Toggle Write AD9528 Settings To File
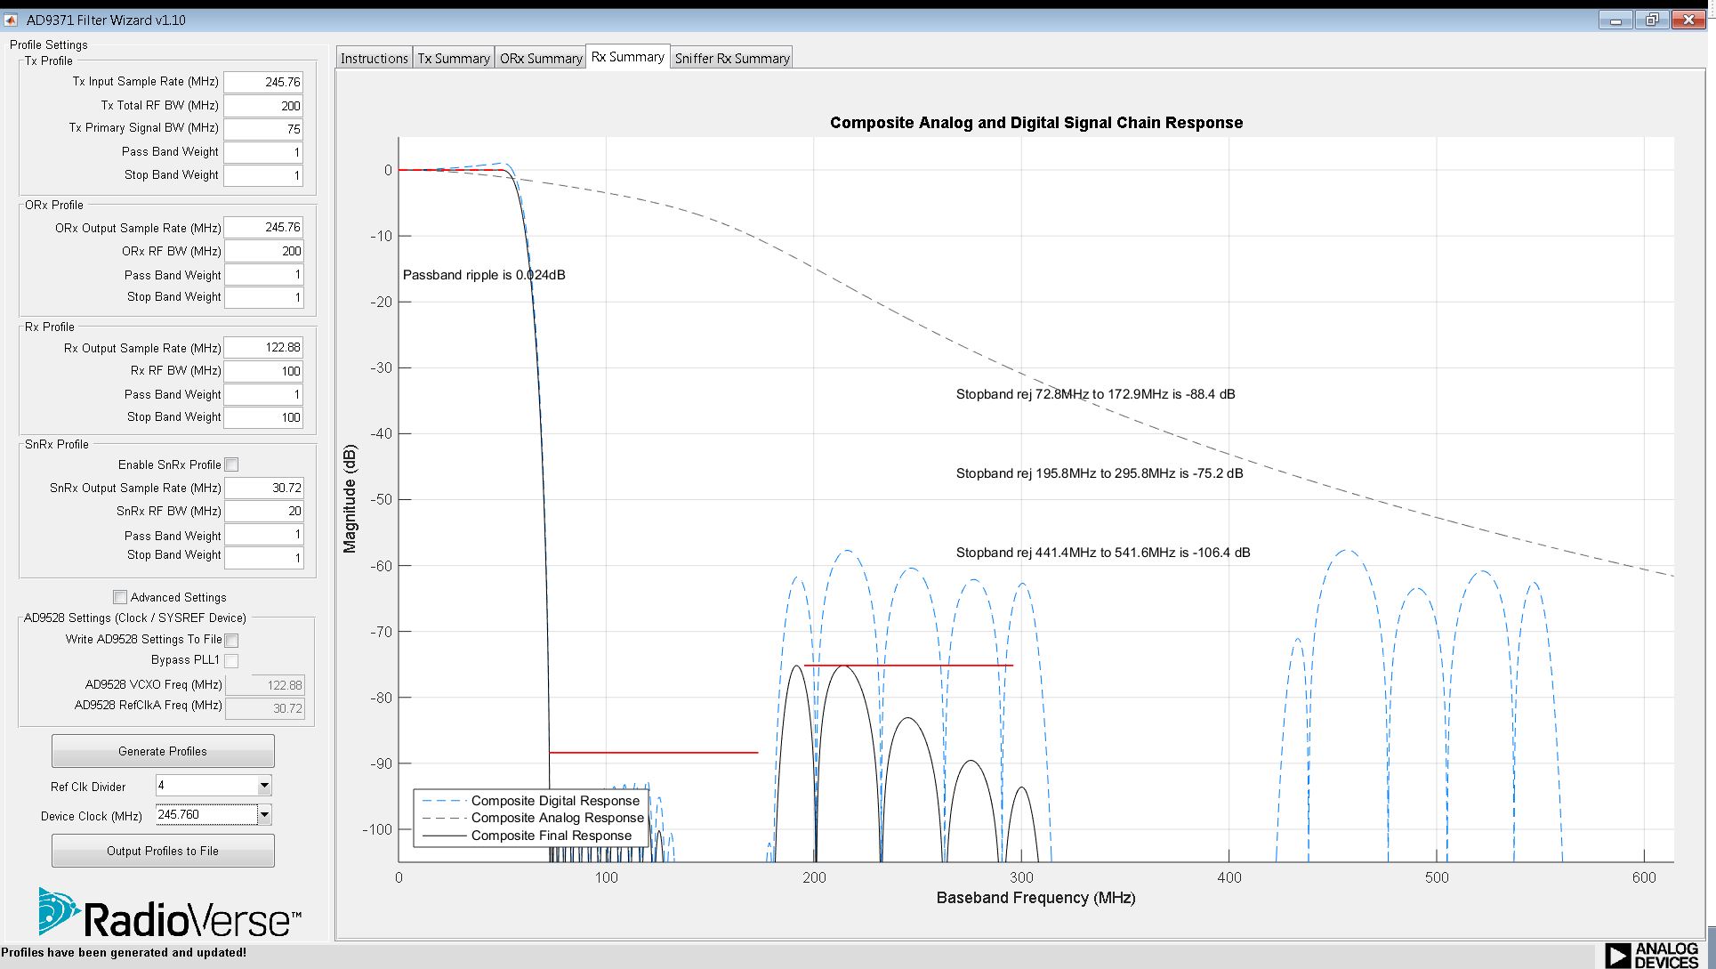The image size is (1716, 969). click(x=232, y=640)
